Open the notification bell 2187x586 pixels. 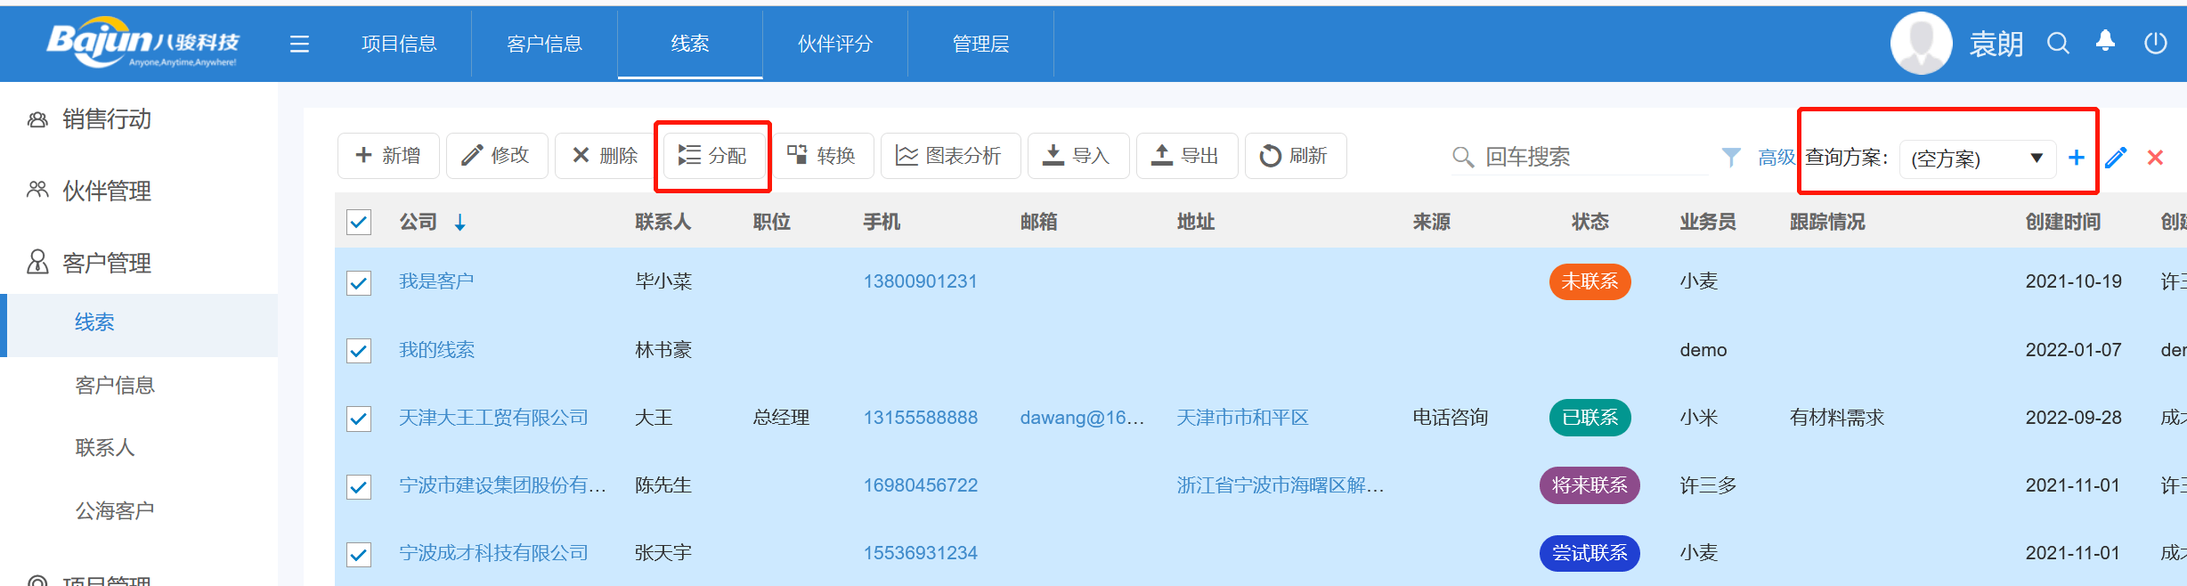tap(2105, 42)
